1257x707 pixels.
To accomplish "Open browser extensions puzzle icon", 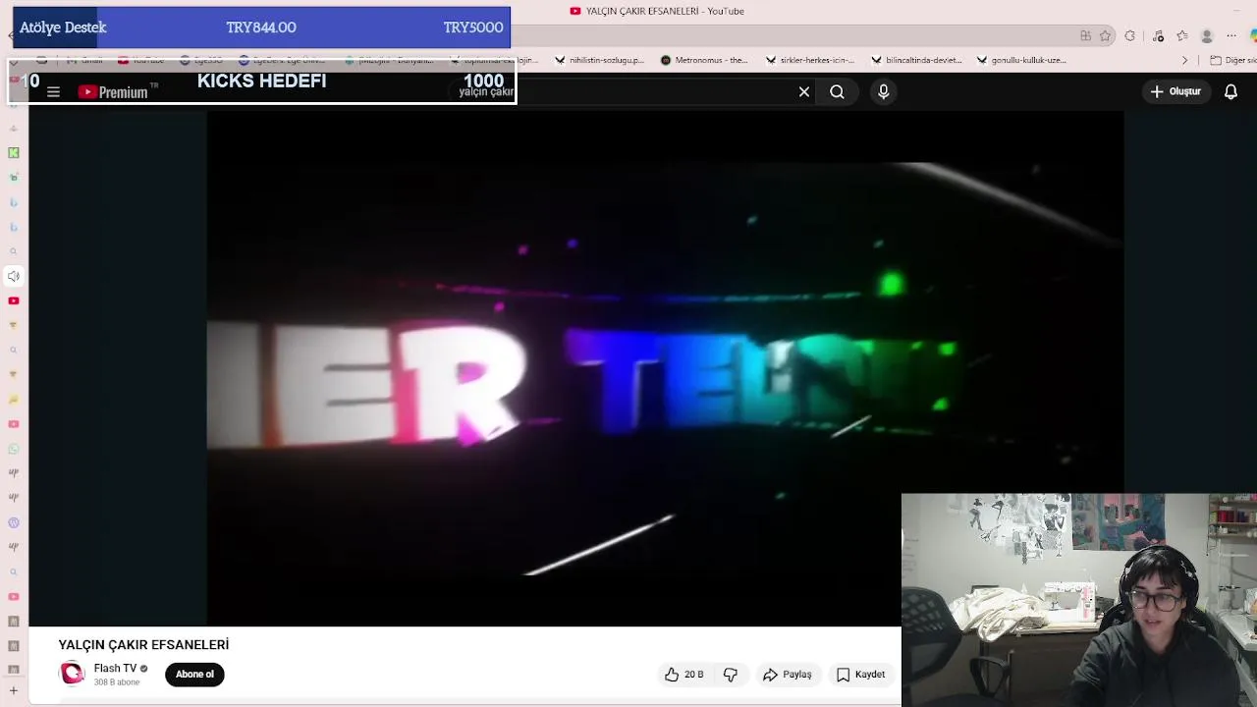I will 1130,36.
